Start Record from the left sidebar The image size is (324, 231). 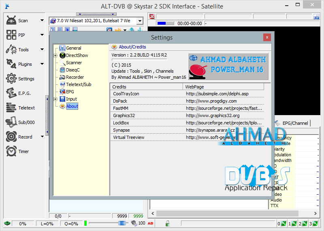click(19, 137)
